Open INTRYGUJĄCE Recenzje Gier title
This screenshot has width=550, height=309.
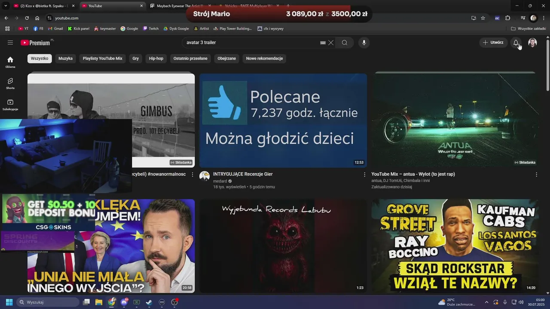(243, 174)
